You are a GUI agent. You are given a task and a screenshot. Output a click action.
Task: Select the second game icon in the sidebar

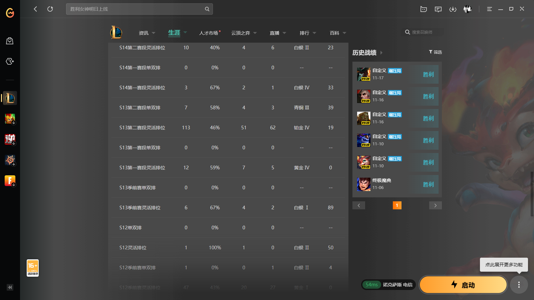click(10, 119)
